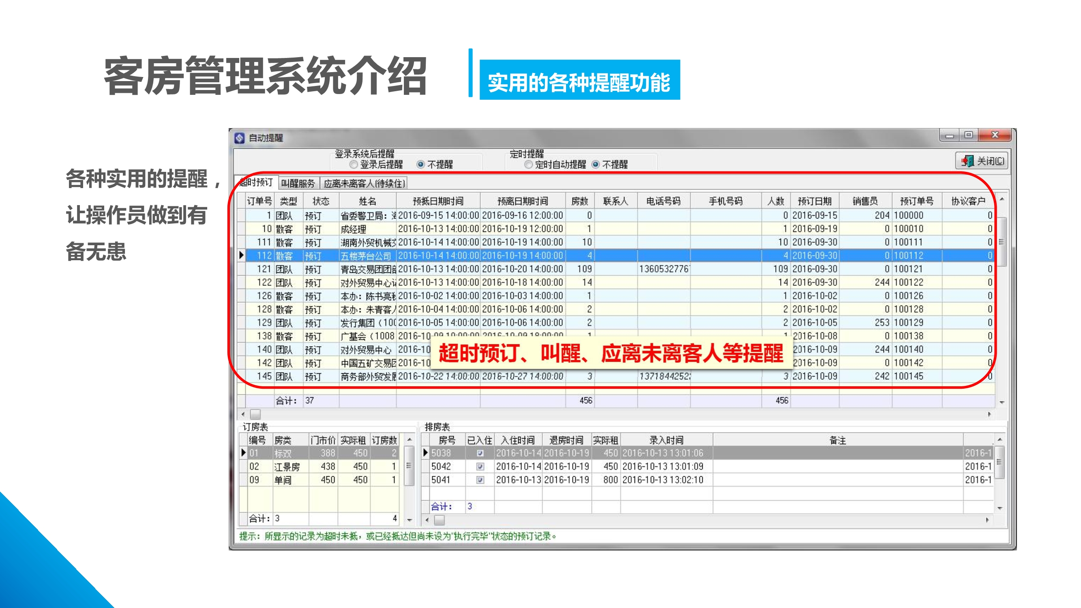Click 订房表 scroll-down arrow
Viewport: 1081px width, 608px height.
point(410,520)
